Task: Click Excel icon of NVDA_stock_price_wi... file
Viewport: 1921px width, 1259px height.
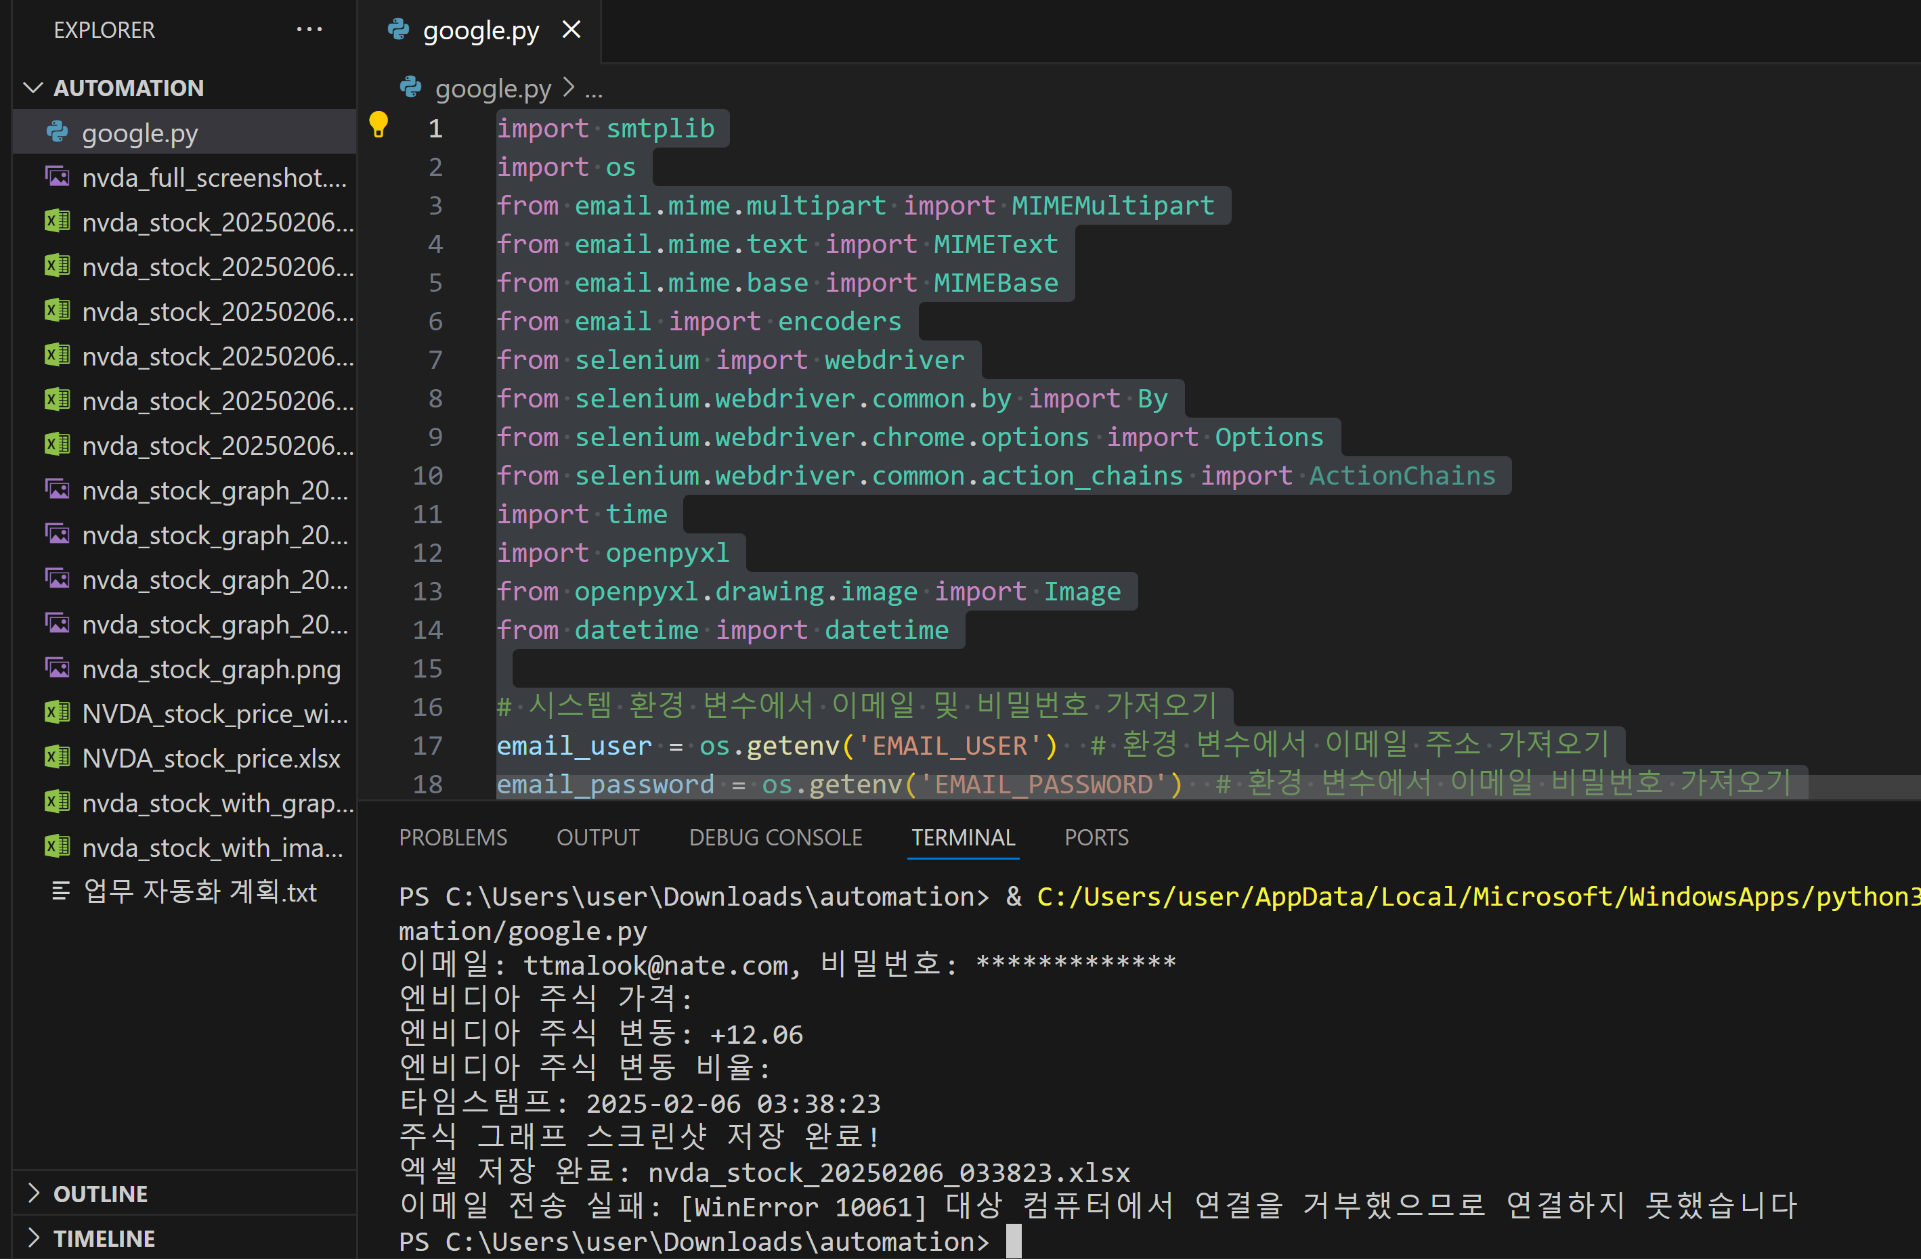Action: (x=58, y=713)
